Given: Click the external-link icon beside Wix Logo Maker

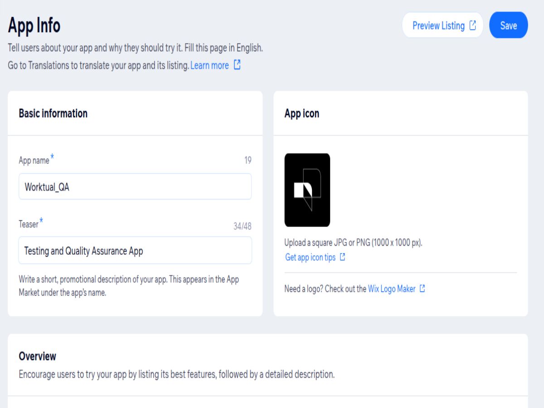Looking at the screenshot, I should tap(422, 288).
